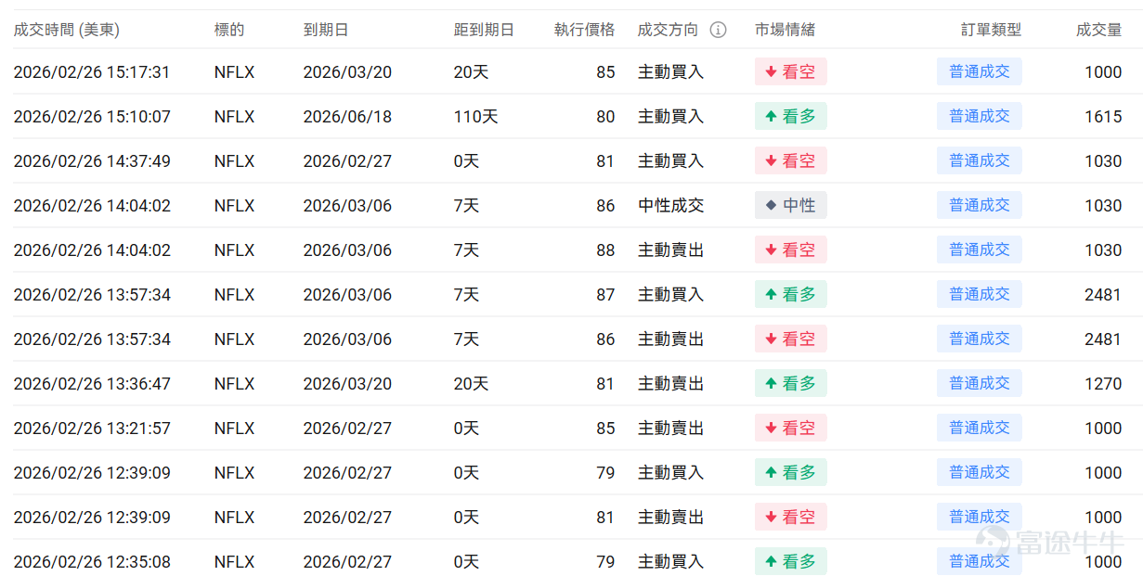Click the 成交量 column header
Viewport: 1143px width, 576px height.
tap(1099, 30)
